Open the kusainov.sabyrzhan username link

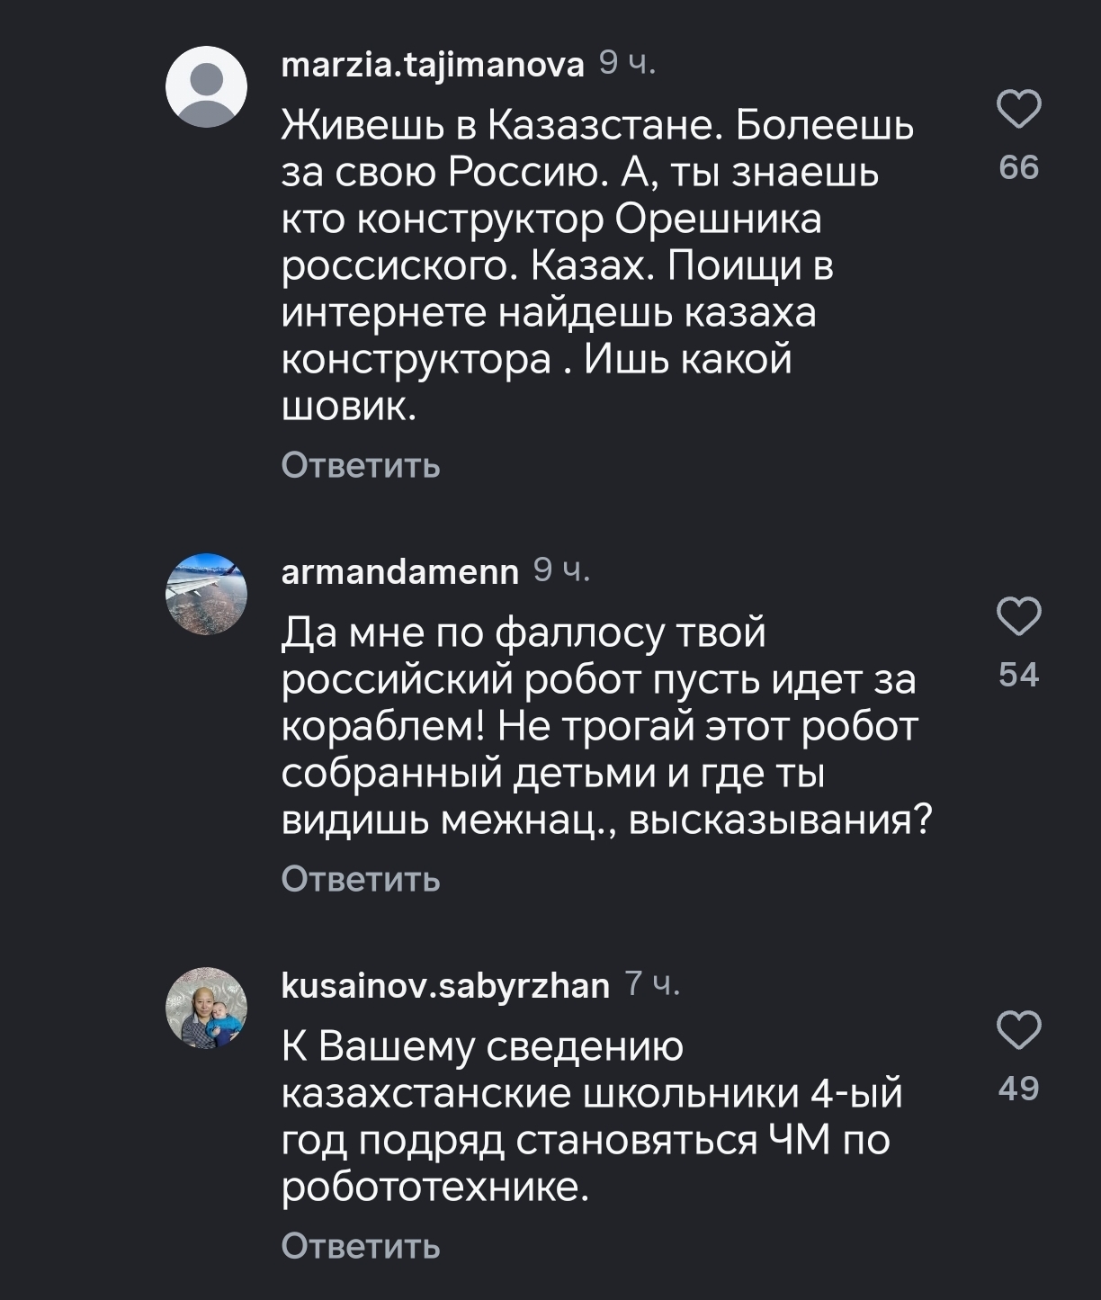tap(445, 986)
